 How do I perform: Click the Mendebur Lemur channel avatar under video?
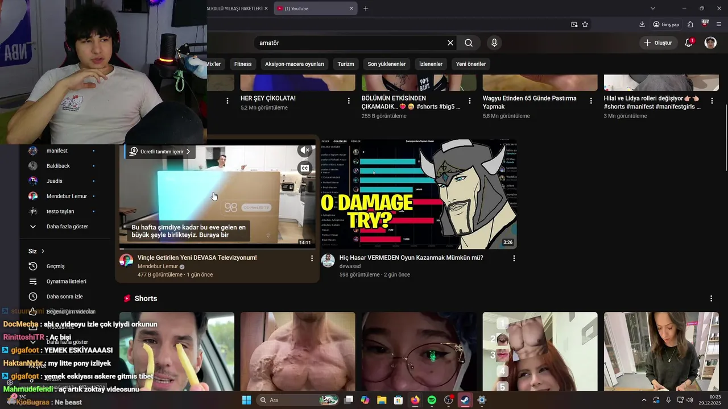click(x=126, y=261)
